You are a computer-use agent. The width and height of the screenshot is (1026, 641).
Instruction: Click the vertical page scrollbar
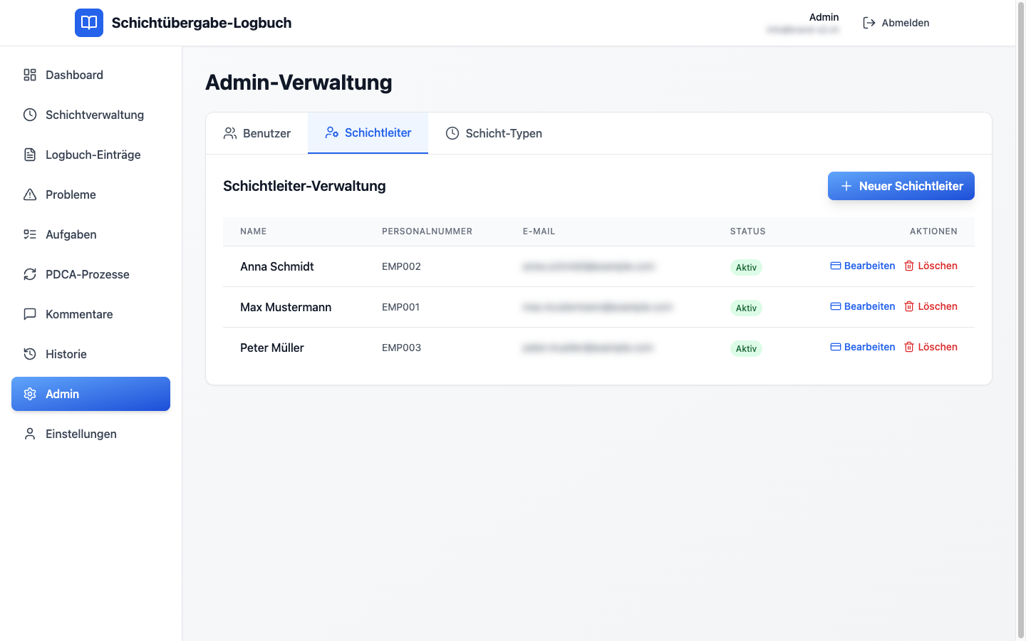coord(1020,320)
